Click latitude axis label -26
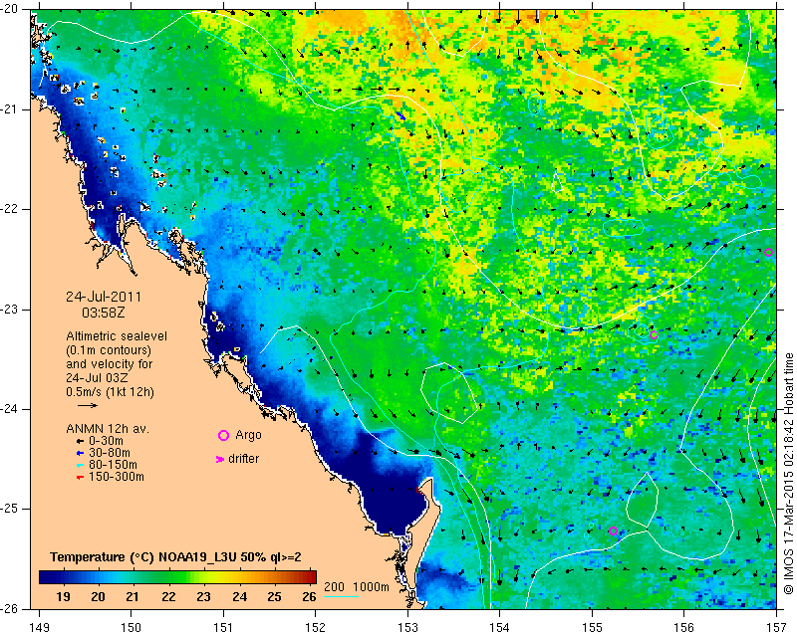Viewport: 797px width, 637px height. [x=10, y=608]
